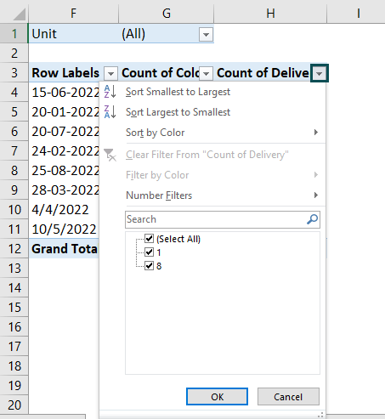The width and height of the screenshot is (385, 419).
Task: Uncheck the value 1 checkbox
Action: [x=149, y=252]
